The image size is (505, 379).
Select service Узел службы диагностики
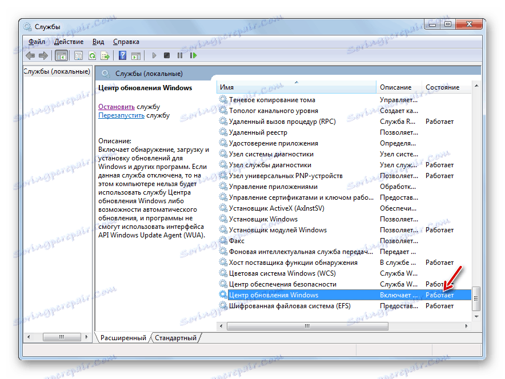click(x=344, y=165)
